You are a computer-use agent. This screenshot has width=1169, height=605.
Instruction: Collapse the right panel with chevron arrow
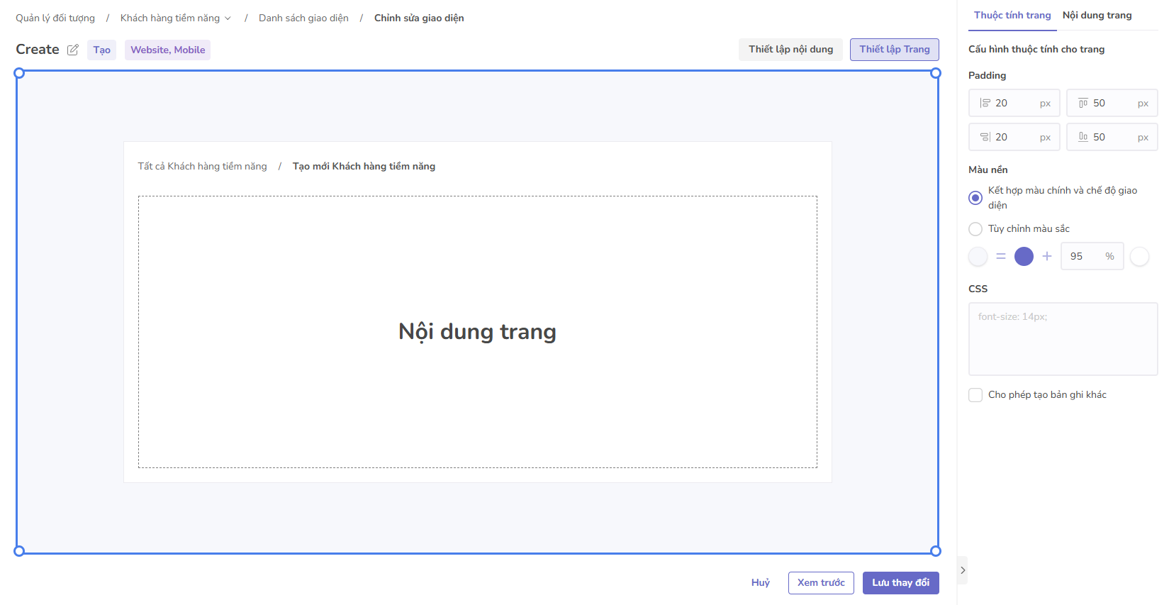962,570
